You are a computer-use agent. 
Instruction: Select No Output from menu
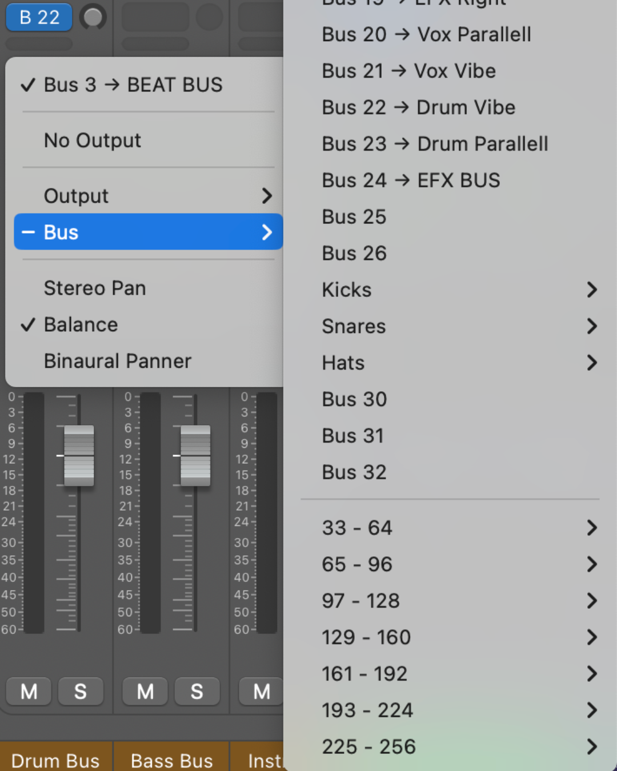[93, 140]
